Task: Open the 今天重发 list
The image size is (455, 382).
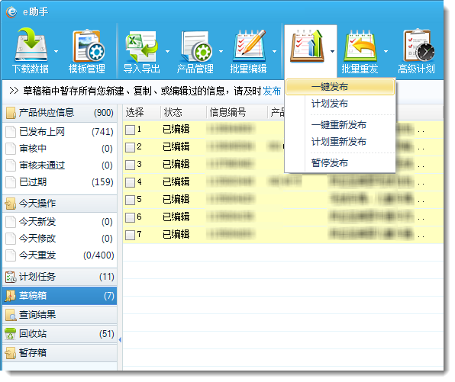Action: (x=60, y=255)
